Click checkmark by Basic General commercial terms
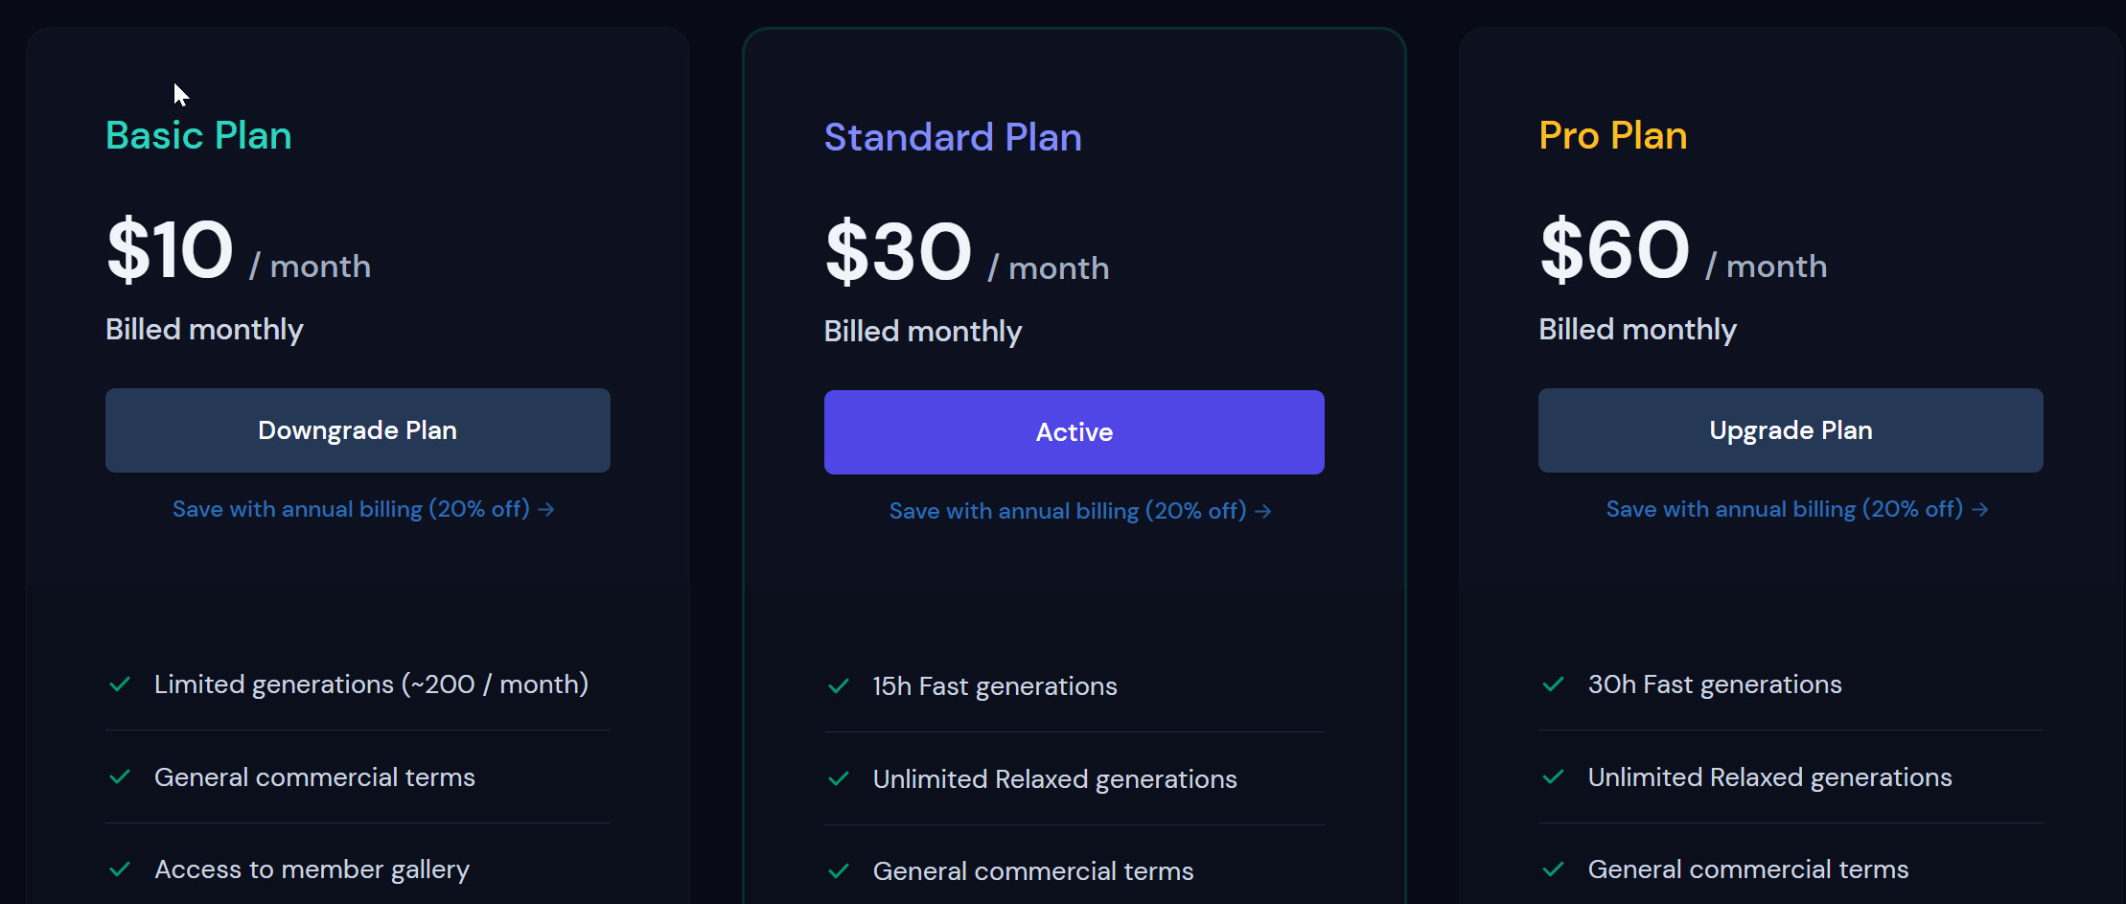This screenshot has width=2126, height=904. point(120,777)
